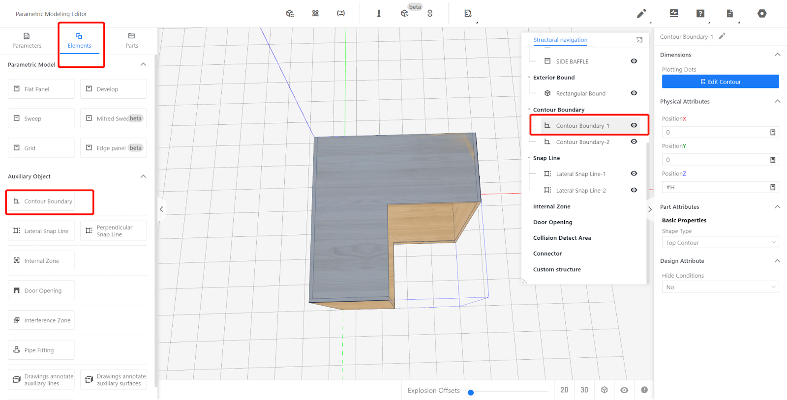Click the PositionX formula icon
The image size is (787, 400).
click(773, 132)
